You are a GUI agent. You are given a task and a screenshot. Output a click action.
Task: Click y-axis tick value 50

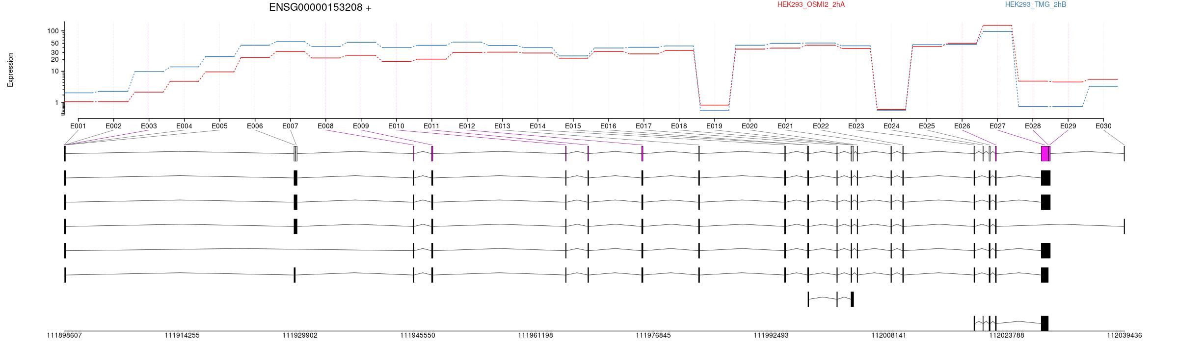55,43
